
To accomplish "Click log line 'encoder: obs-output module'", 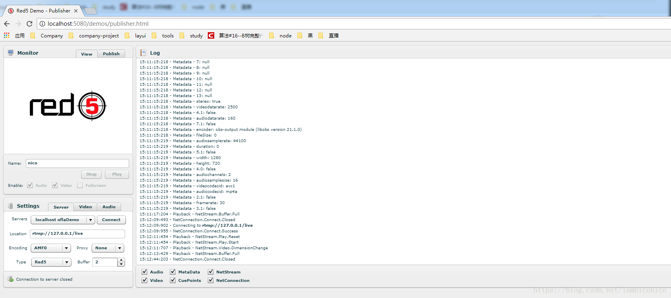I will (x=221, y=130).
